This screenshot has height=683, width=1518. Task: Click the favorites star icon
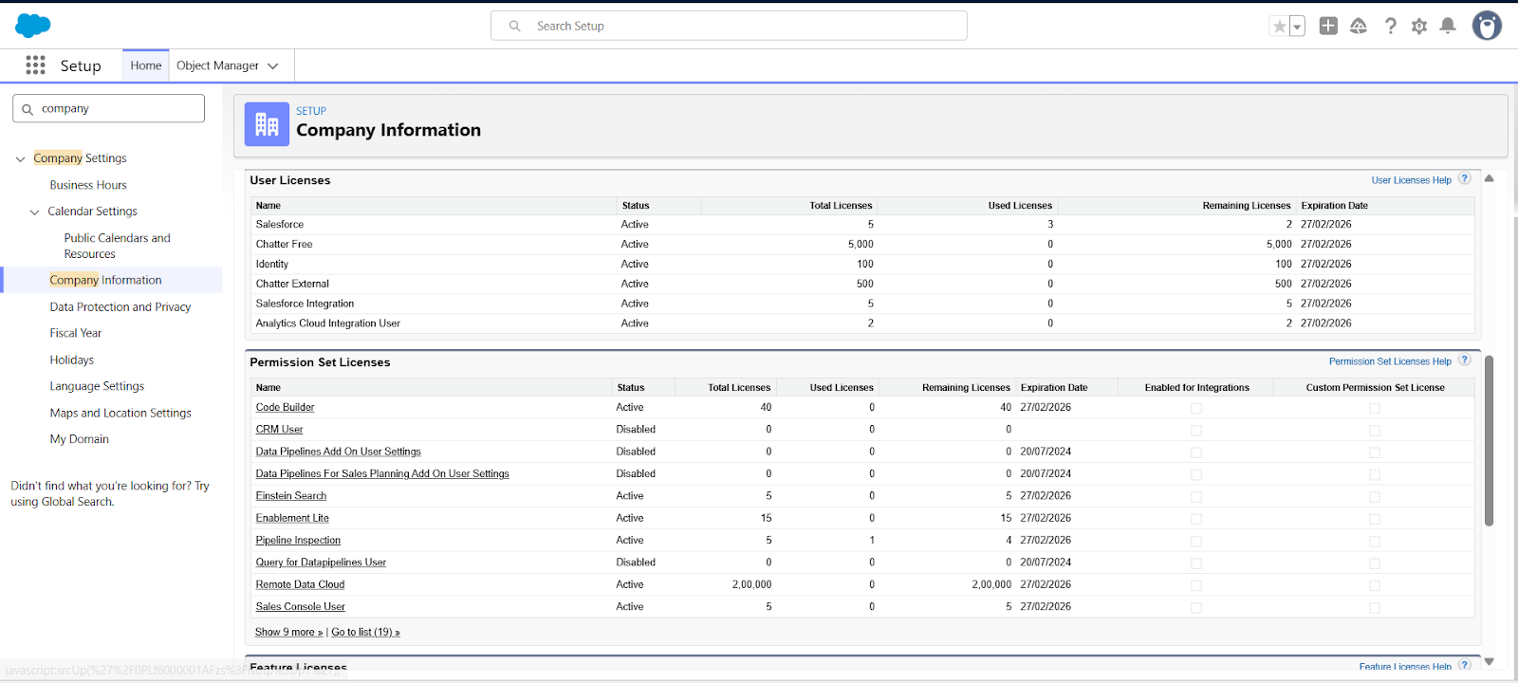1279,27
